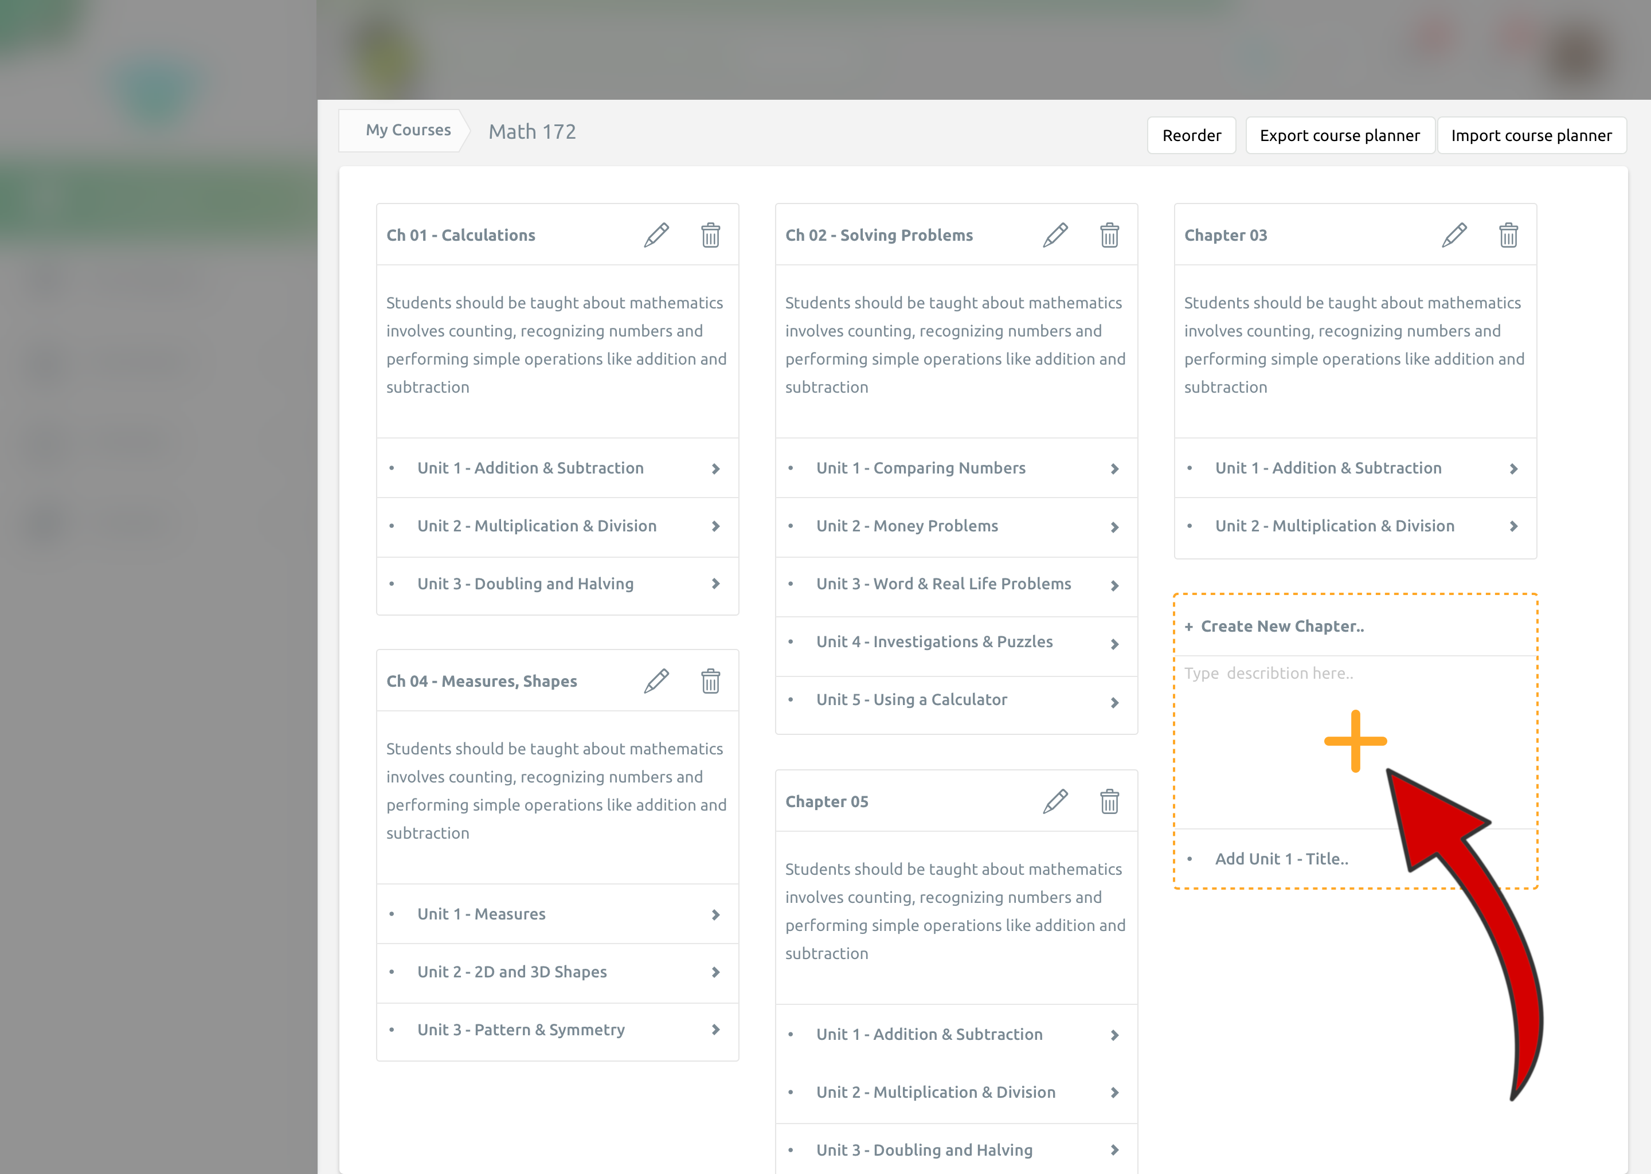This screenshot has height=1174, width=1651.
Task: Click the Create New Chapter title field
Action: coord(1282,626)
